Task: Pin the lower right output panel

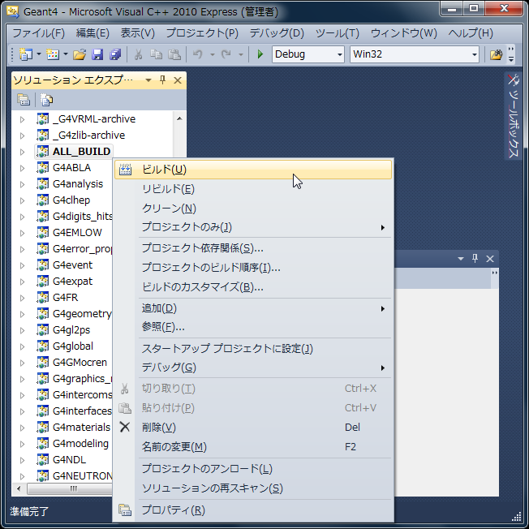Action: [x=475, y=259]
